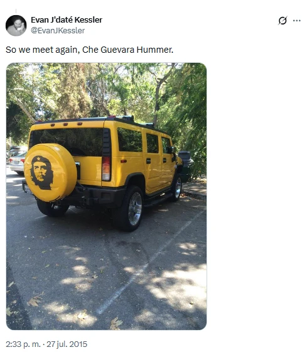Click the 2:33 p. m. timestamp link
307x357 pixels.
click(23, 344)
